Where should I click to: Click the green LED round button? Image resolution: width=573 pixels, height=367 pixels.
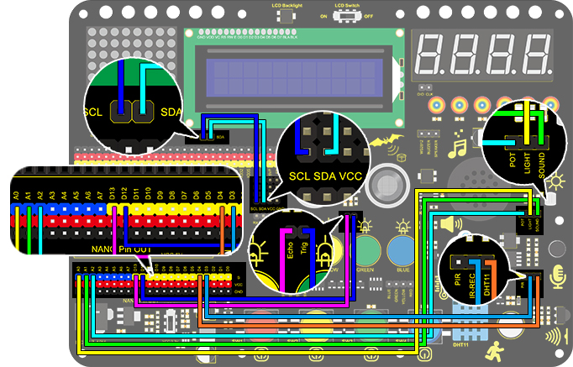pyautogui.click(x=367, y=251)
